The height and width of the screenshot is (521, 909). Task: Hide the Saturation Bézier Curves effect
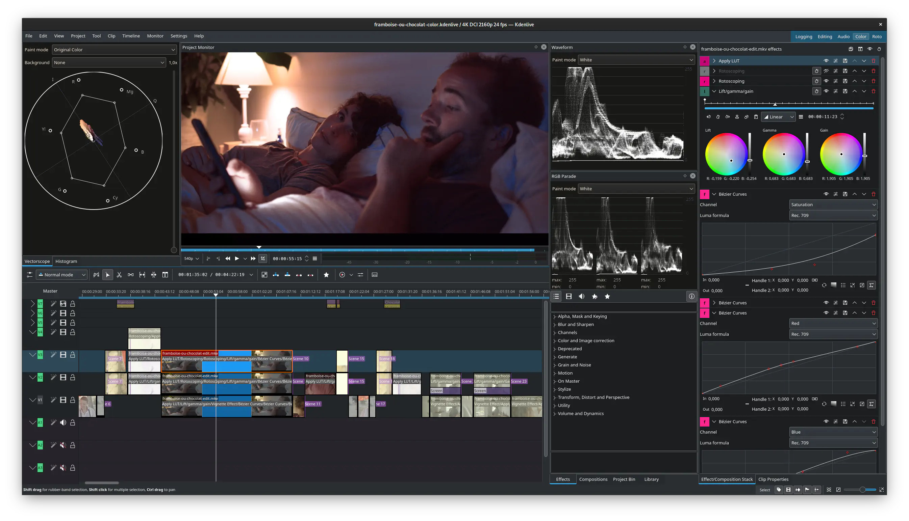[826, 194]
